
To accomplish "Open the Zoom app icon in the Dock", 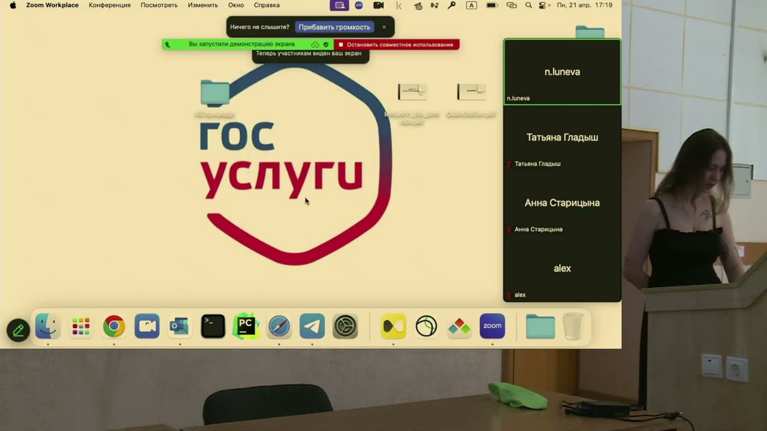I will point(492,326).
